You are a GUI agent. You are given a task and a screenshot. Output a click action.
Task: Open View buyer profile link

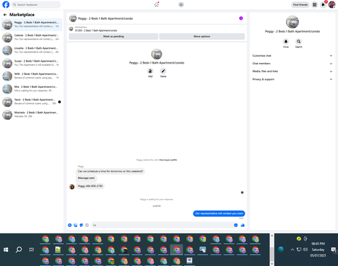(168, 160)
